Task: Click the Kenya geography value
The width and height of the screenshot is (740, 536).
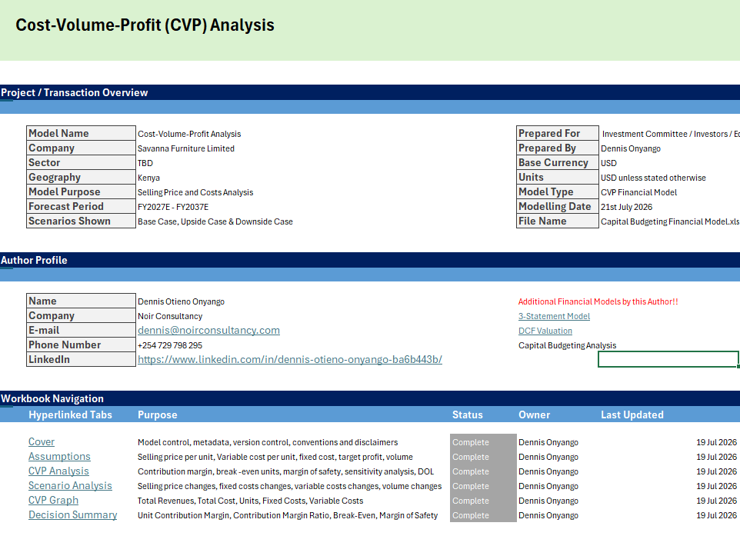Action: [x=148, y=178]
